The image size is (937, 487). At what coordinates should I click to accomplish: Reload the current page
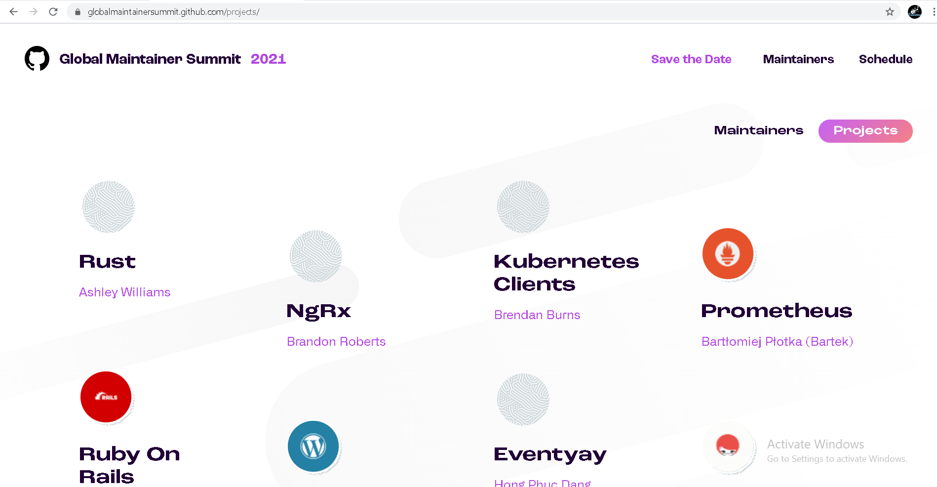[53, 12]
